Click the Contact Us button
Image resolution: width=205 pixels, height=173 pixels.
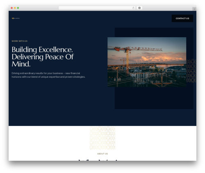pyautogui.click(x=182, y=18)
